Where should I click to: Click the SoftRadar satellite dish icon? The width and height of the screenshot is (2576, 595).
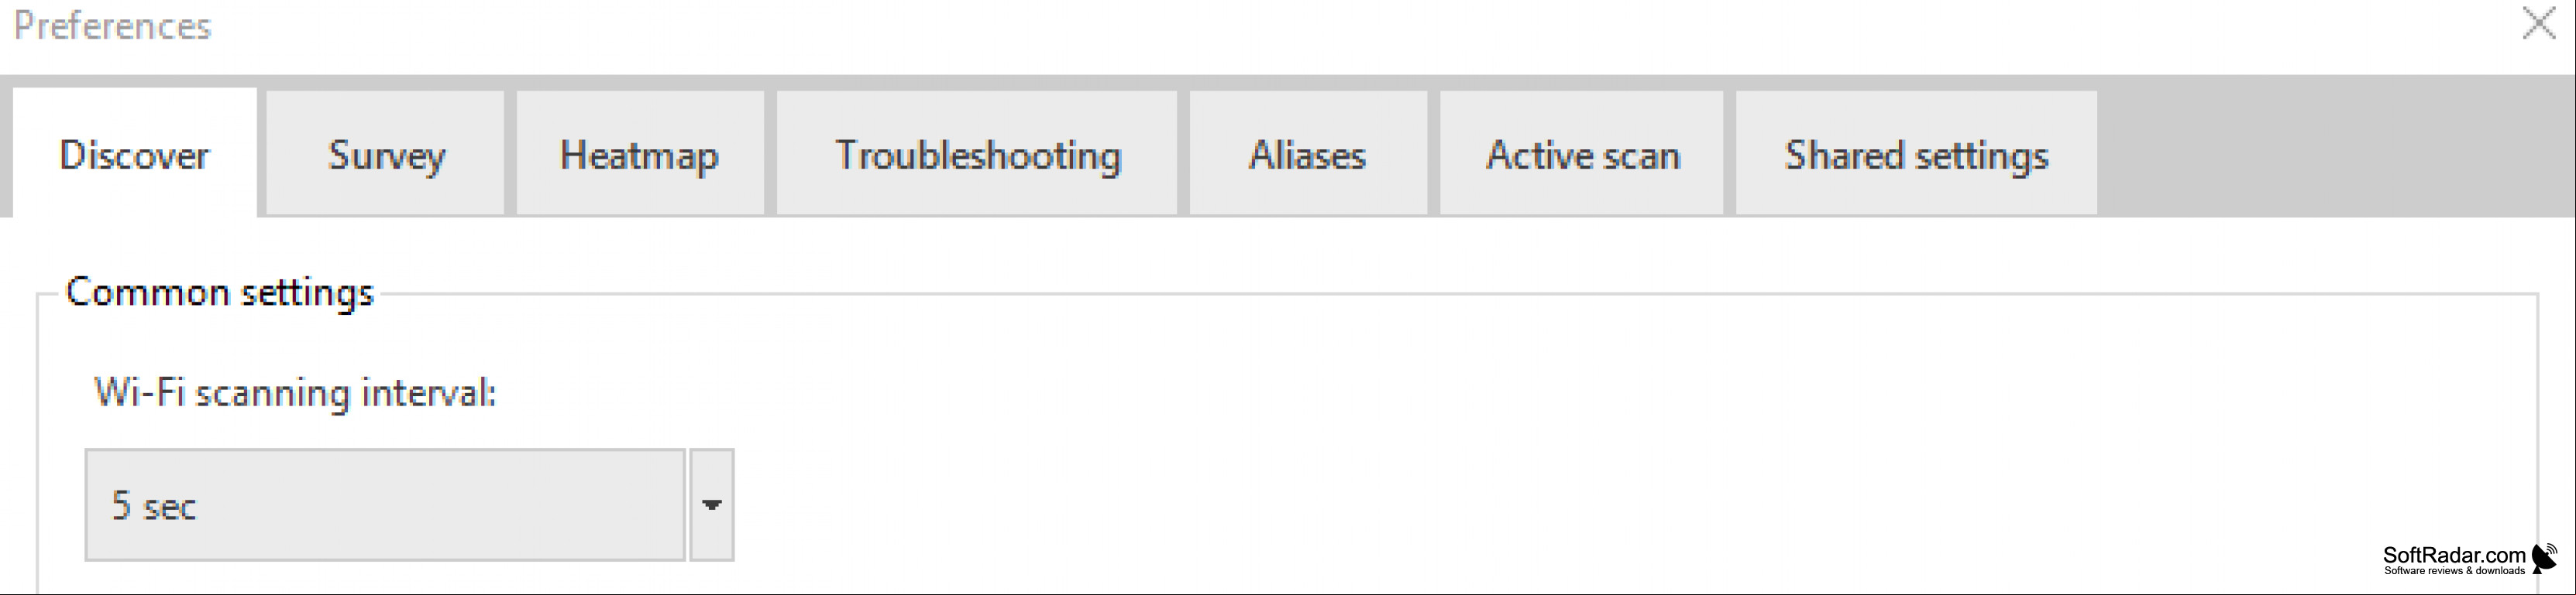(x=2544, y=558)
